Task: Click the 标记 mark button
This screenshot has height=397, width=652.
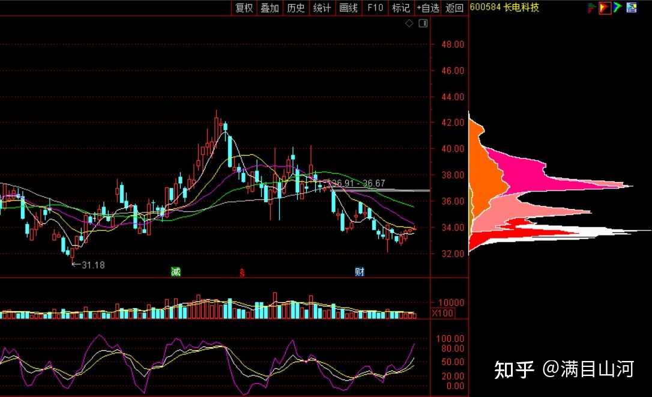Action: pyautogui.click(x=400, y=8)
